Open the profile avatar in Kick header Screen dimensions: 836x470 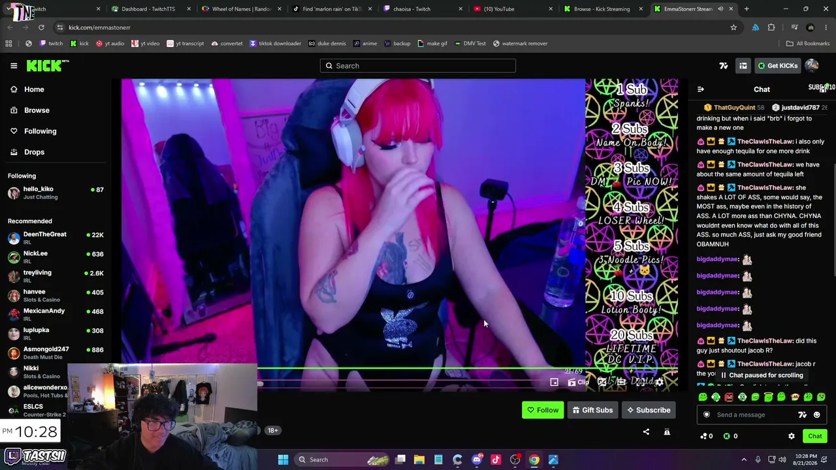click(x=812, y=65)
